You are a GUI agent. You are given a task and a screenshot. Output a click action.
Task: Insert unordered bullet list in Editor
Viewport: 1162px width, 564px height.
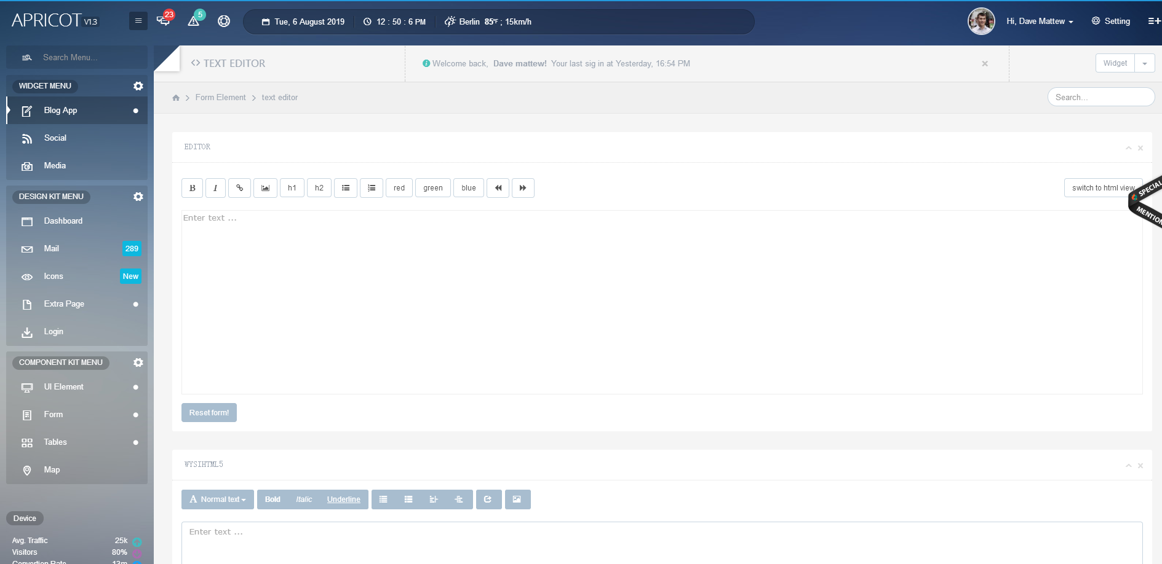click(x=346, y=188)
